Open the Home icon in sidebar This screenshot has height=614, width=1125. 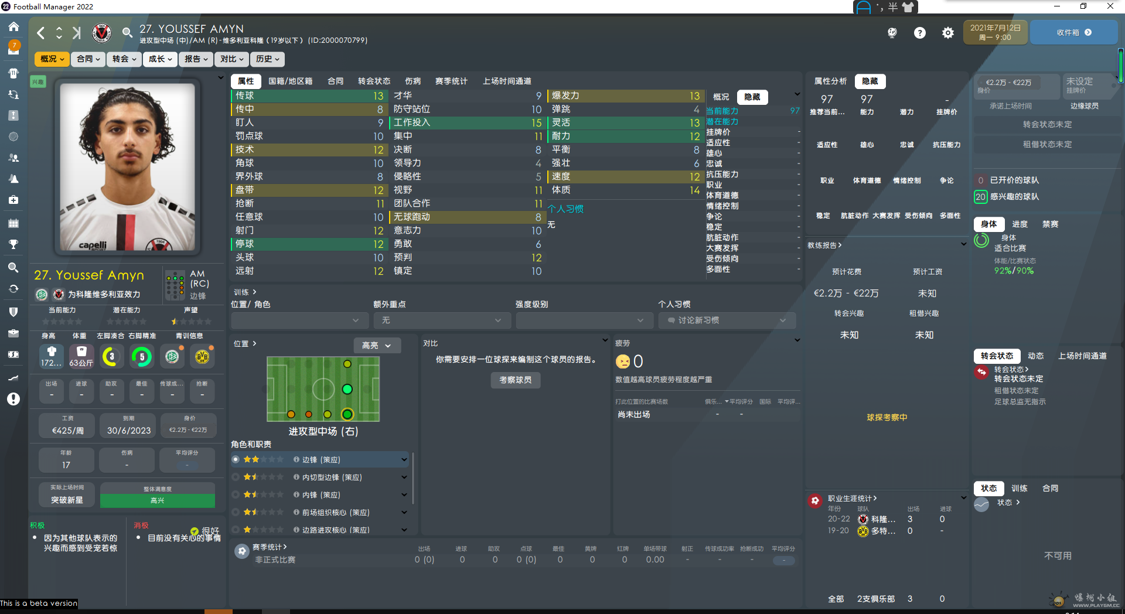coord(13,26)
